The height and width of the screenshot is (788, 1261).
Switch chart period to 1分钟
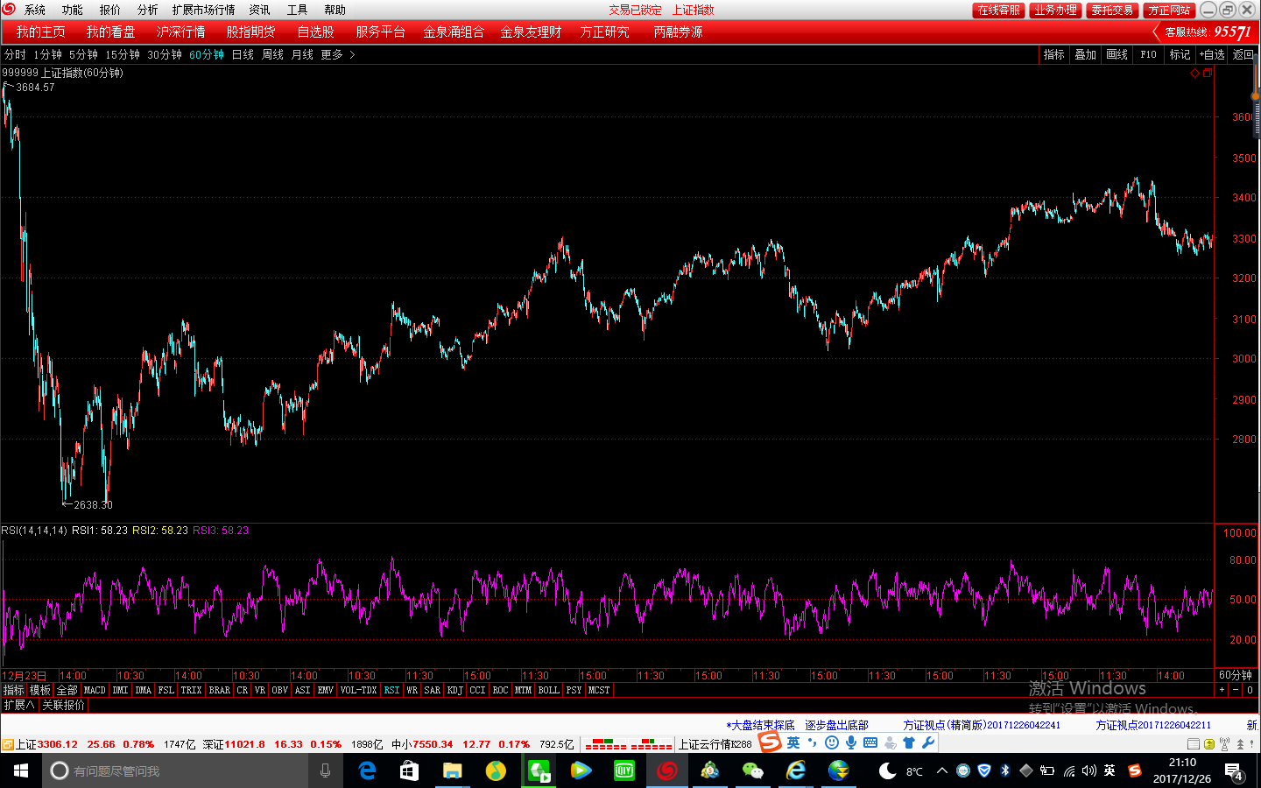(47, 54)
